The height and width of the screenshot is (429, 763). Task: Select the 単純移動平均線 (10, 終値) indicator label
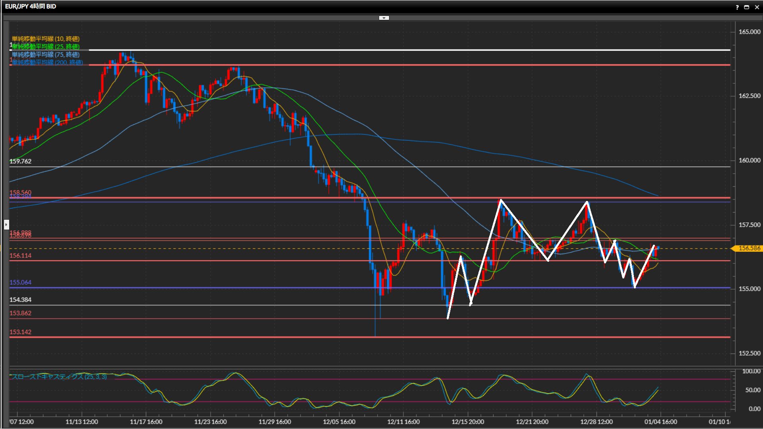pos(45,39)
